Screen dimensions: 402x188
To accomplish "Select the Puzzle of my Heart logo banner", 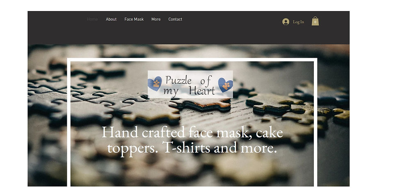I will click(x=190, y=84).
